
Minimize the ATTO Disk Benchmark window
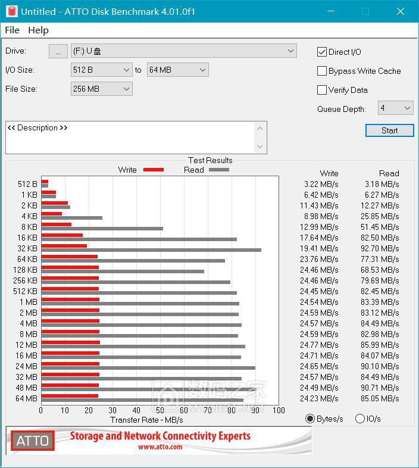tap(331, 11)
